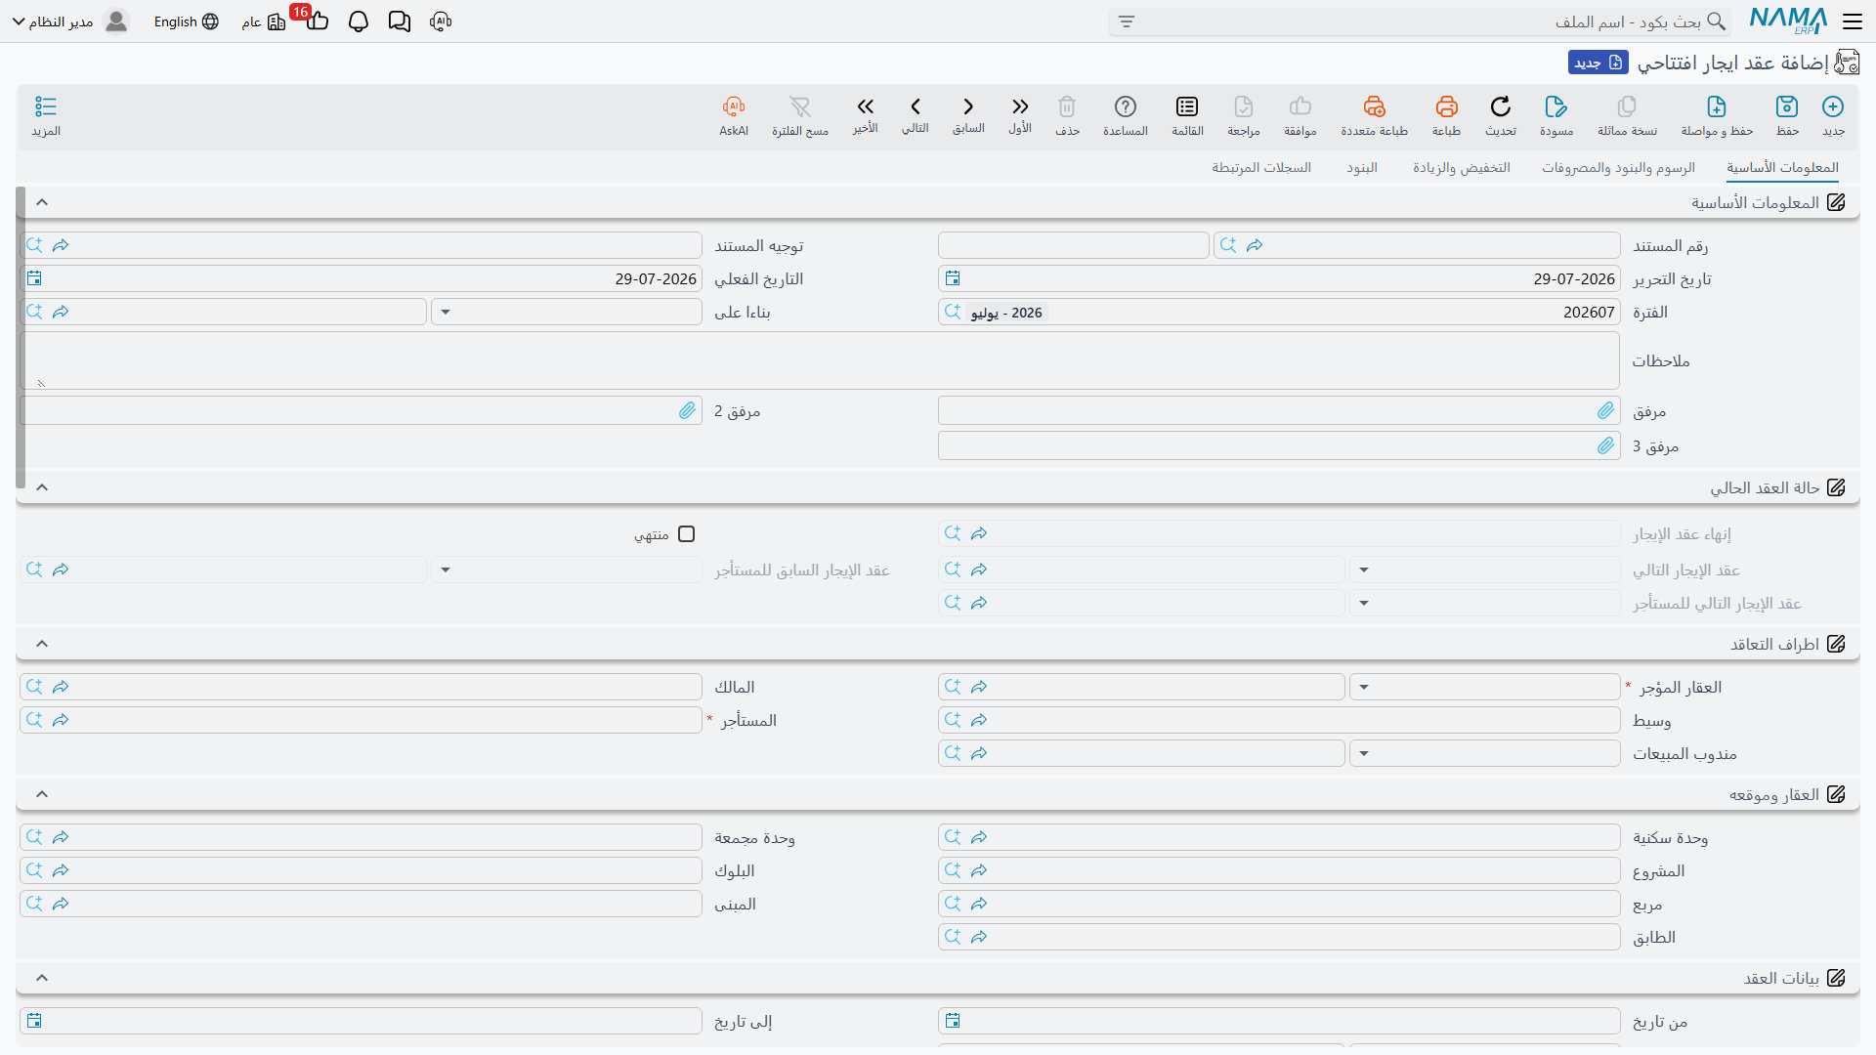This screenshot has width=1876, height=1055.
Task: Collapse the المعلومات الأساسية section
Action: (x=42, y=202)
